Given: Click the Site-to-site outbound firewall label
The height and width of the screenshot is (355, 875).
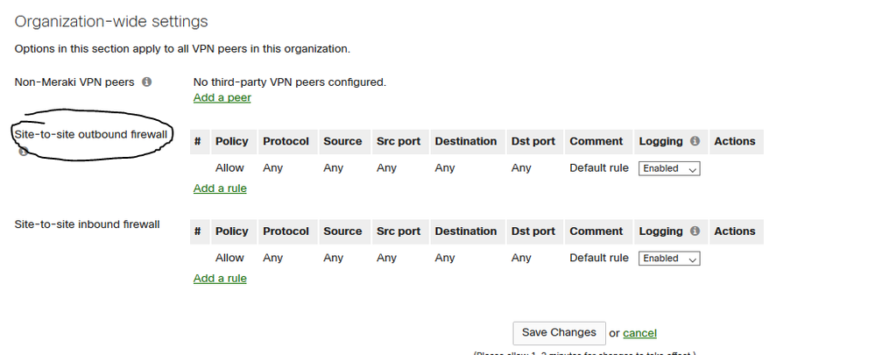Looking at the screenshot, I should (x=90, y=134).
